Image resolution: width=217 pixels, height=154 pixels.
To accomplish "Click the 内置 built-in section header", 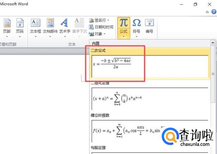I will [x=96, y=43].
